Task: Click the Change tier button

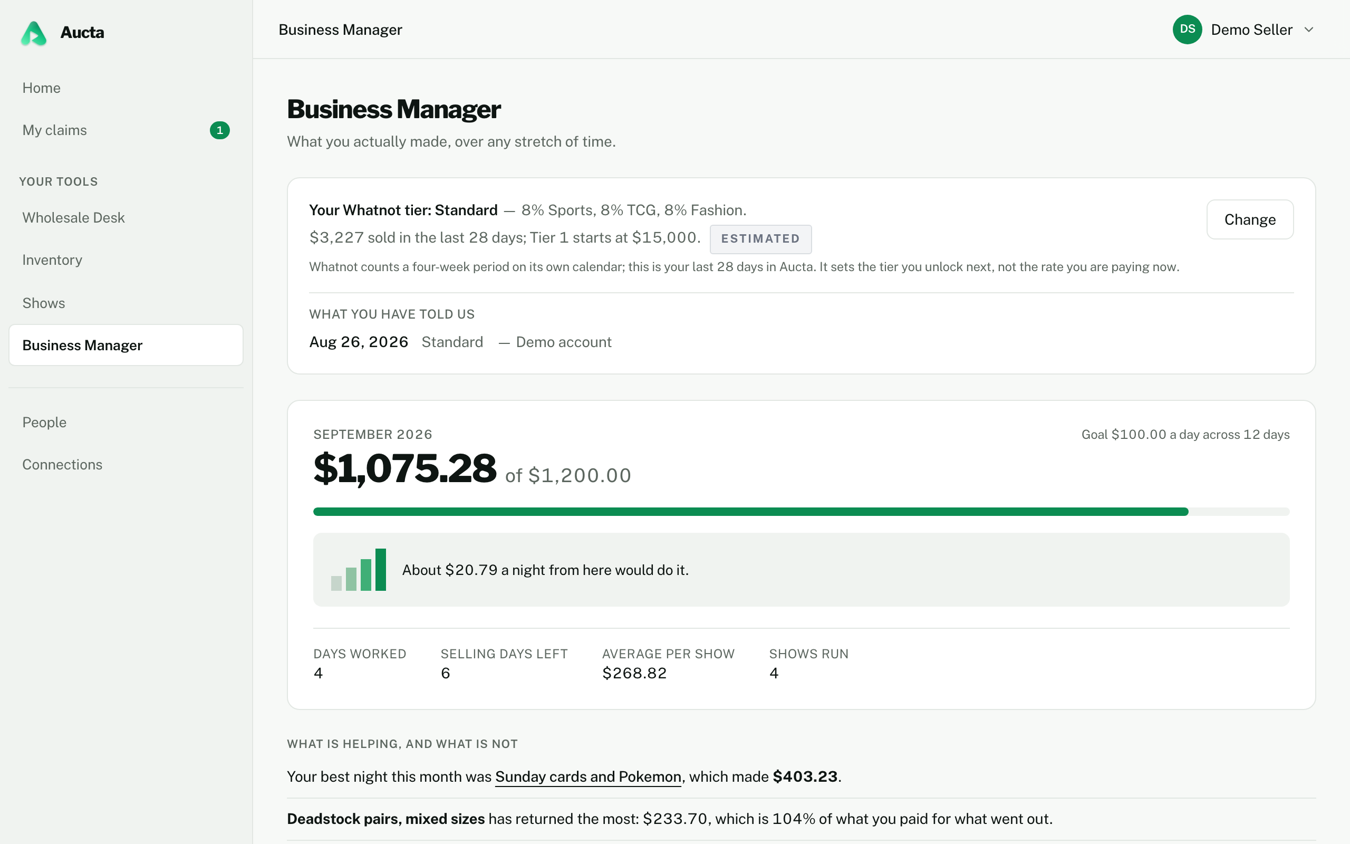Action: click(x=1250, y=219)
